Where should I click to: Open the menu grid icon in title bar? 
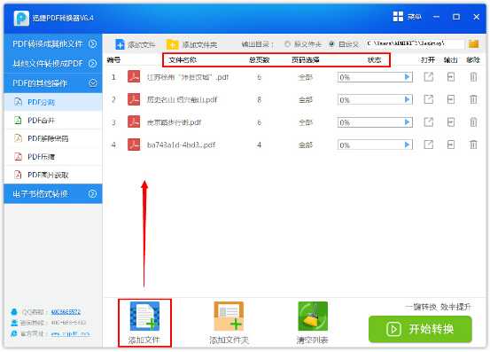[398, 17]
